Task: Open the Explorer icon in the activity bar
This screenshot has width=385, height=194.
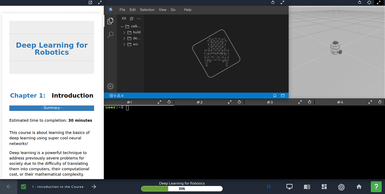Action: 110,21
